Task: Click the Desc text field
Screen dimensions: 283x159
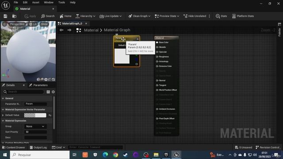Action: [35, 137]
